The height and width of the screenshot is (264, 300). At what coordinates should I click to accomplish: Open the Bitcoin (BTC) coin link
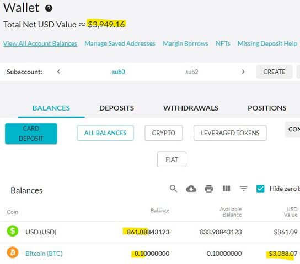click(x=44, y=254)
